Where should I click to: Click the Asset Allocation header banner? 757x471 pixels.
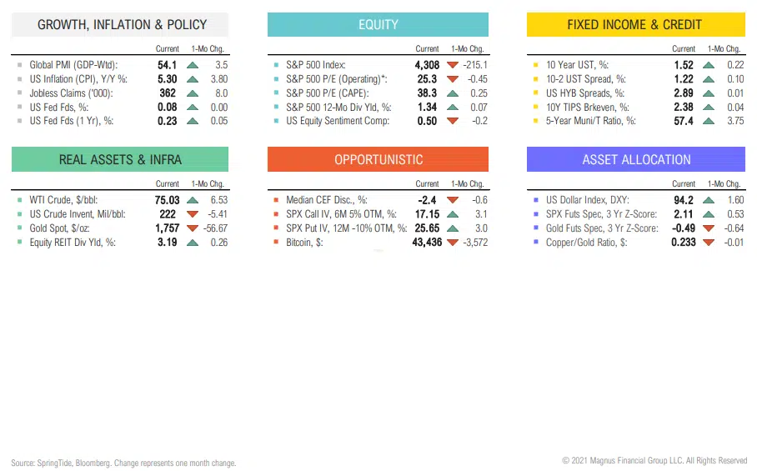click(635, 159)
